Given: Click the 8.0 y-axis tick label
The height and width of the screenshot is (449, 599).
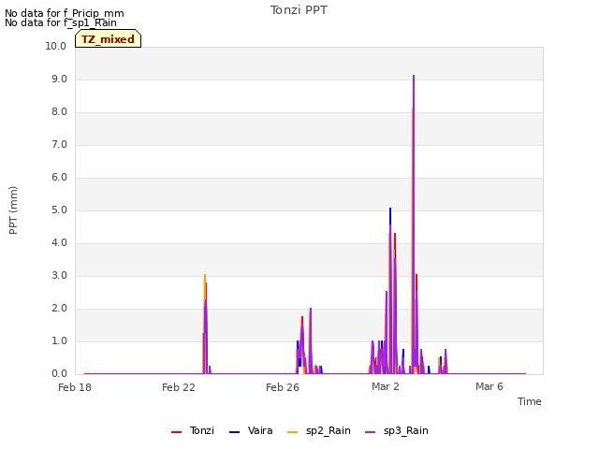Looking at the screenshot, I should (59, 112).
